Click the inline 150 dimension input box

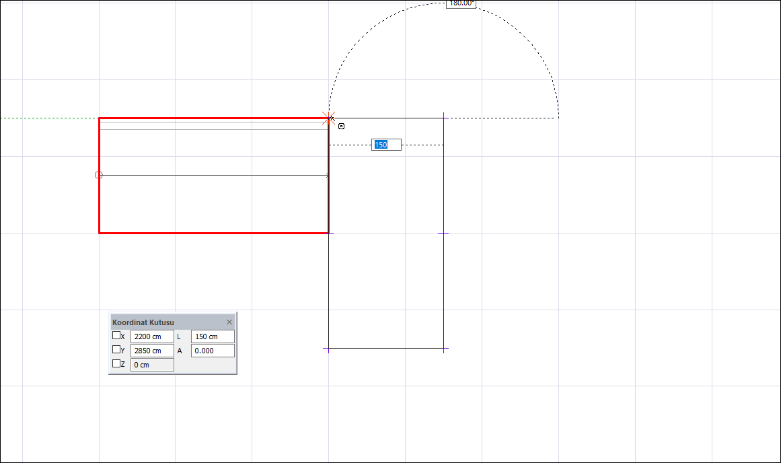pos(386,145)
